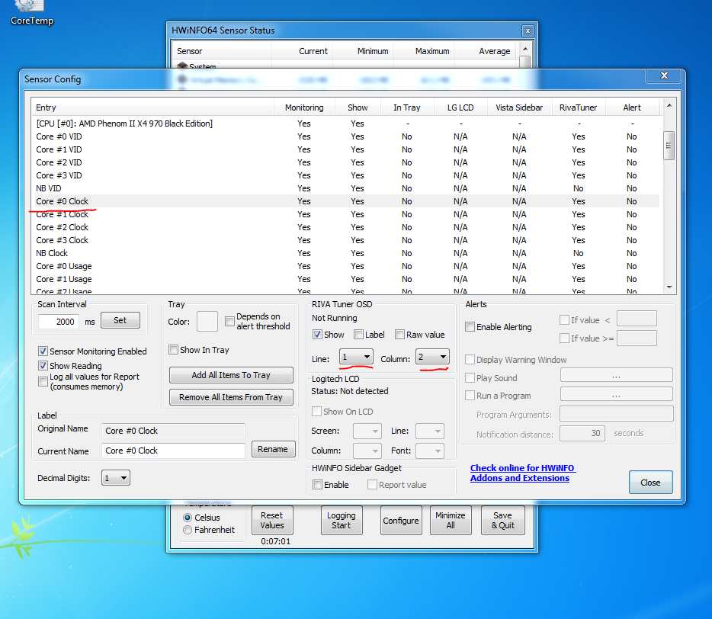Click Minimize All in Sensor Status window

pos(450,521)
